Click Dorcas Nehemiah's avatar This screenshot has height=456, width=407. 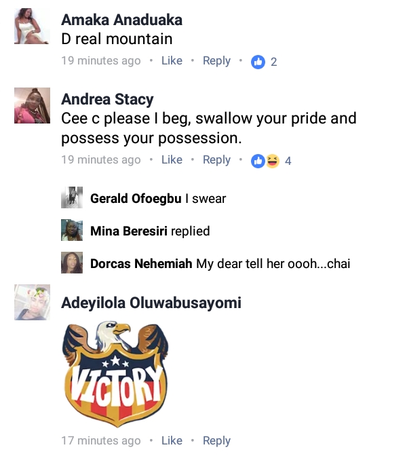pyautogui.click(x=72, y=263)
